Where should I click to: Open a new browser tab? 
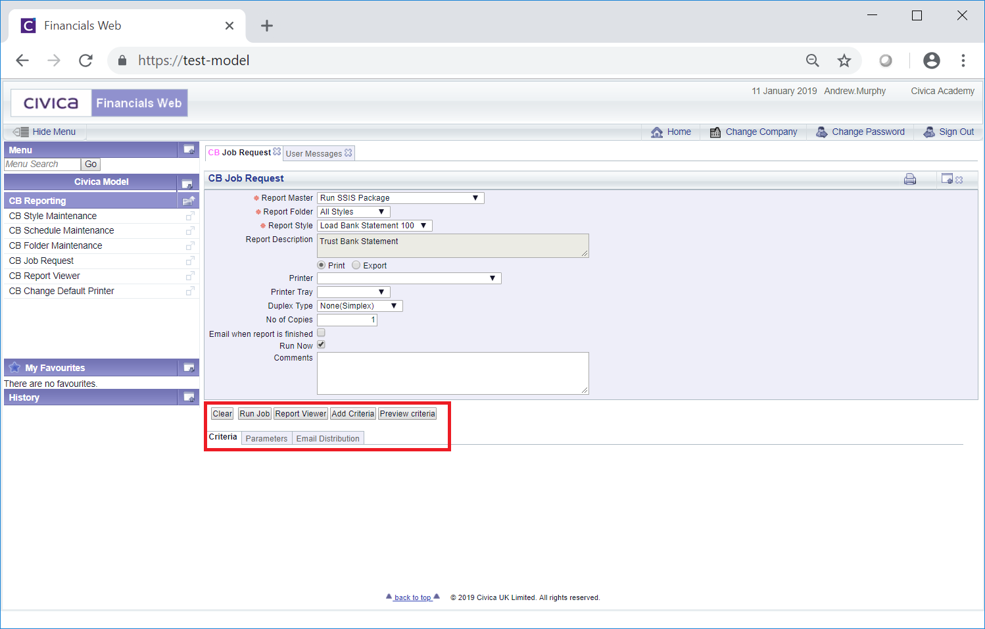tap(266, 26)
